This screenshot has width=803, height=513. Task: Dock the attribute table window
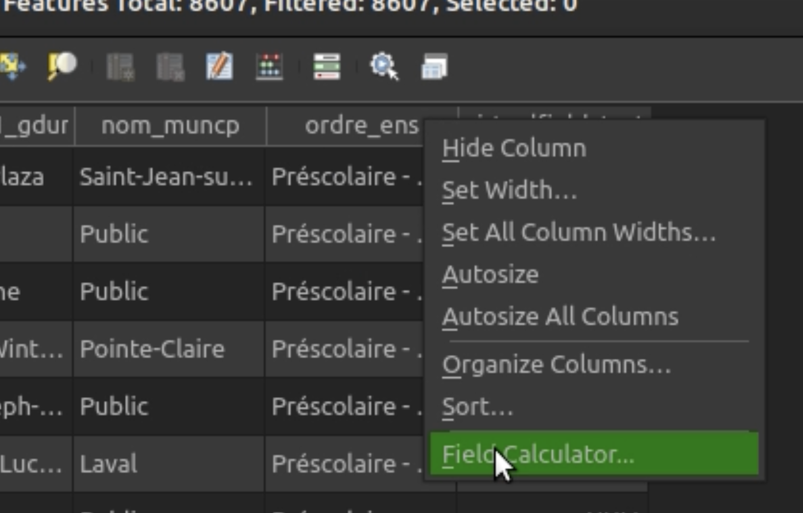point(434,67)
